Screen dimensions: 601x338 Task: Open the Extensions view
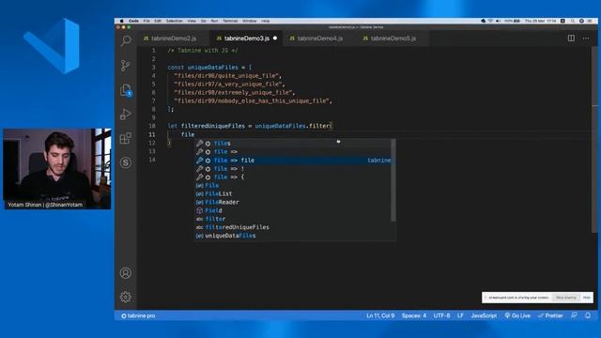(125, 138)
